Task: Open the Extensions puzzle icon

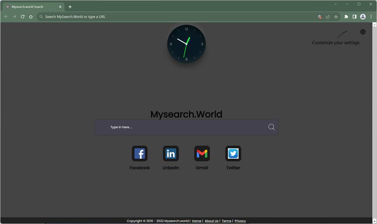Action: [x=346, y=16]
